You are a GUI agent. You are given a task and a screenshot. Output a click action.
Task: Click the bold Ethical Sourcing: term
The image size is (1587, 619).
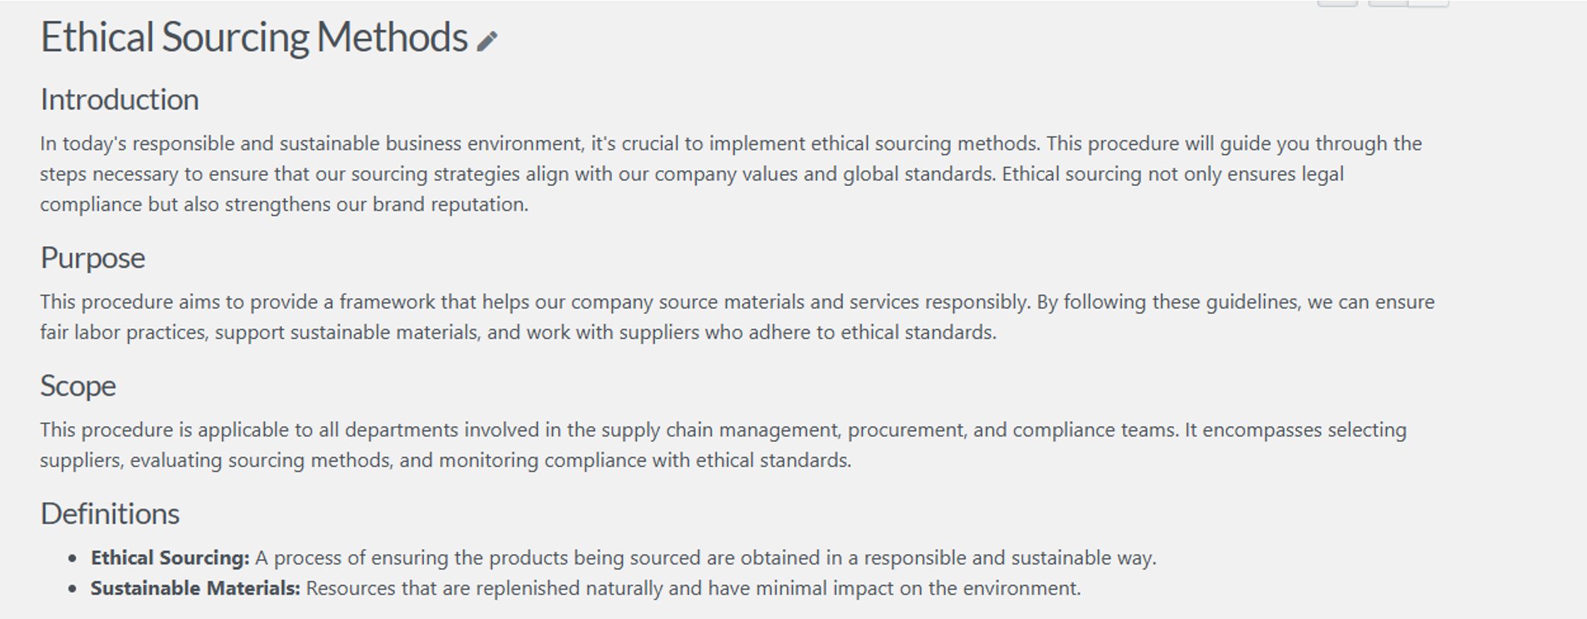(x=170, y=558)
